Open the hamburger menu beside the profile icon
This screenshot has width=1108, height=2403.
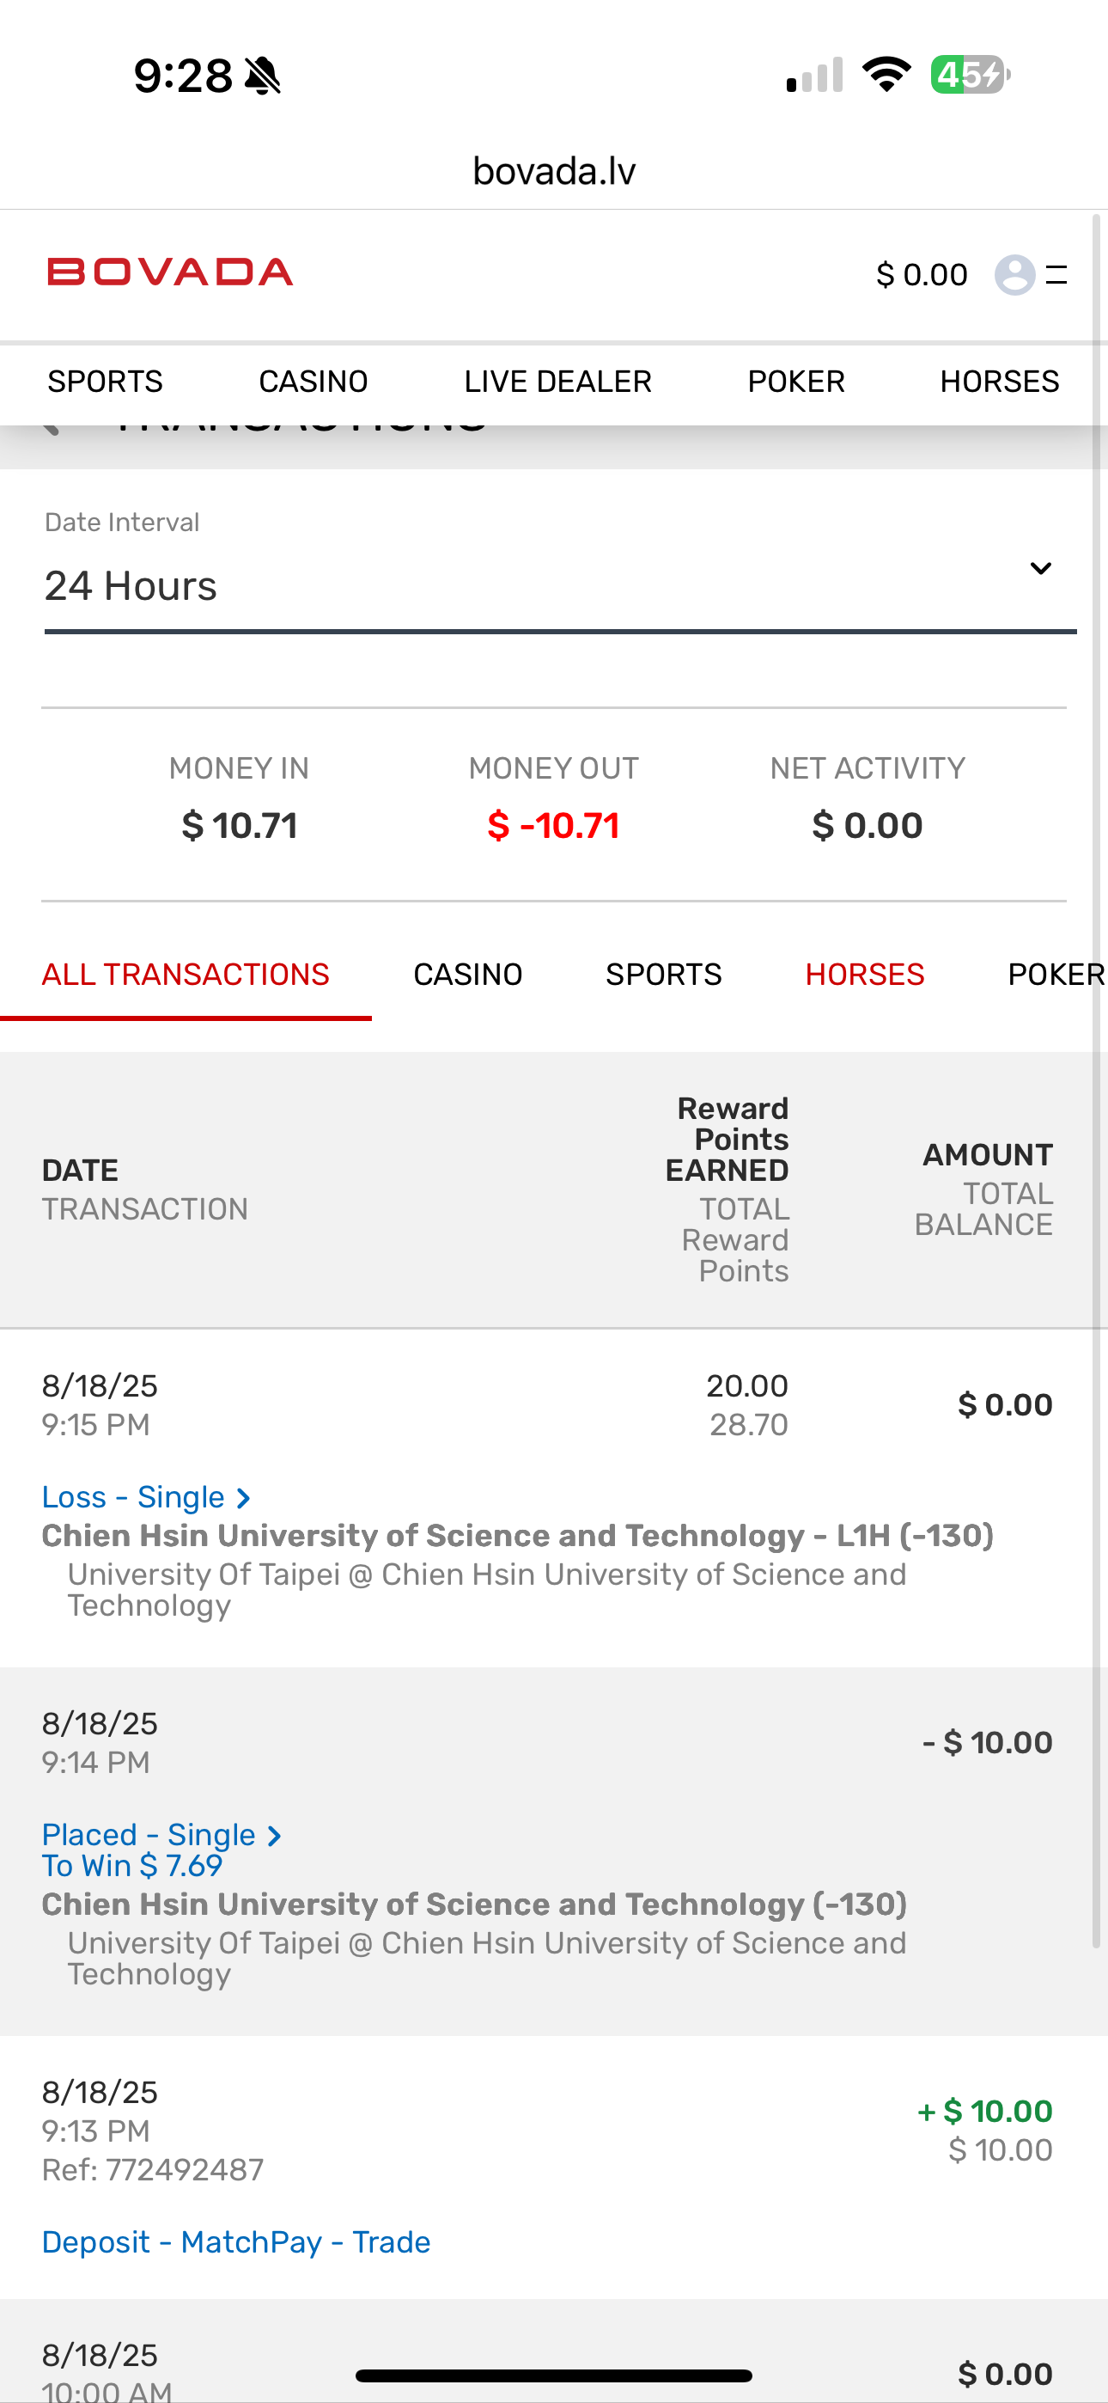pyautogui.click(x=1056, y=275)
